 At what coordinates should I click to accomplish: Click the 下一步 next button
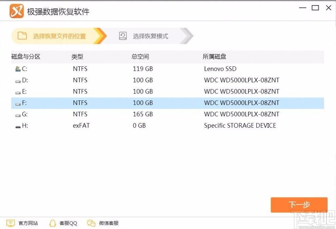pos(299,205)
